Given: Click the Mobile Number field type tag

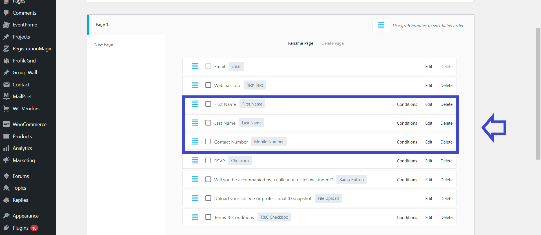Looking at the screenshot, I should coord(269,142).
